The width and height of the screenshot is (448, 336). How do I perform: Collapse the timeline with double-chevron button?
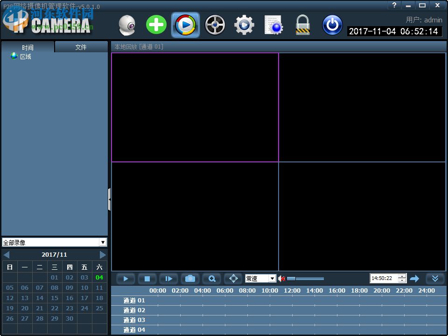[435, 279]
